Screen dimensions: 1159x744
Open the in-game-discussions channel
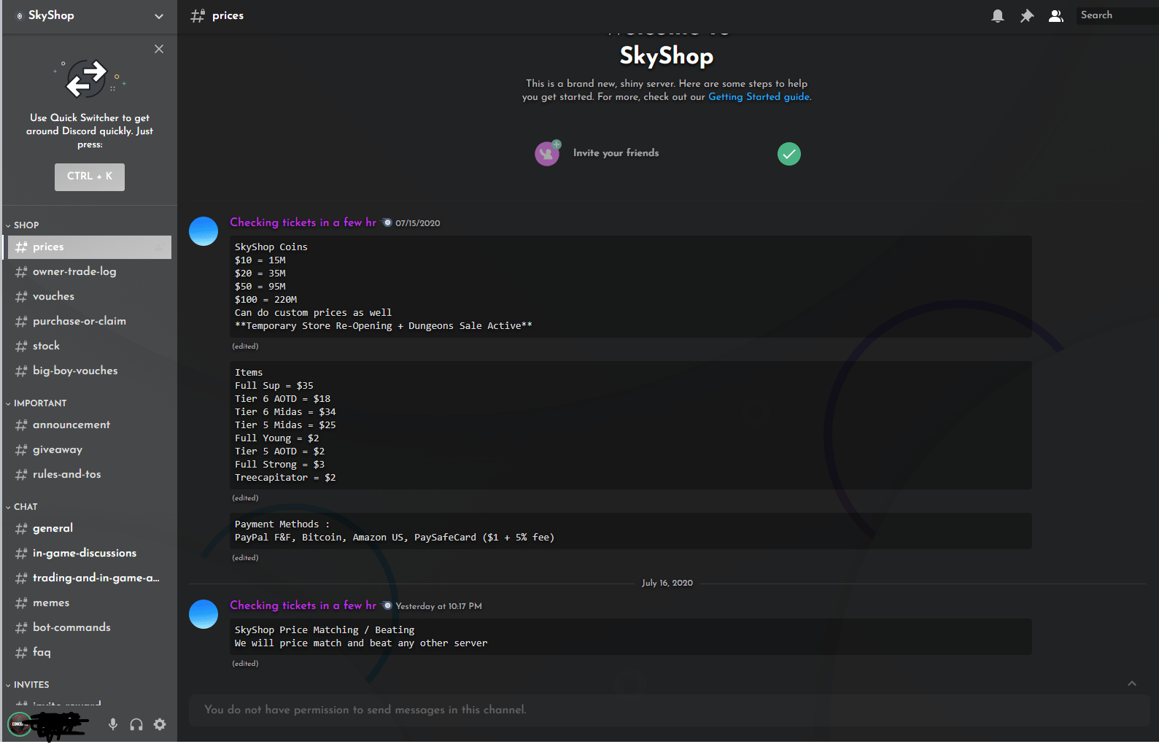tap(90, 554)
